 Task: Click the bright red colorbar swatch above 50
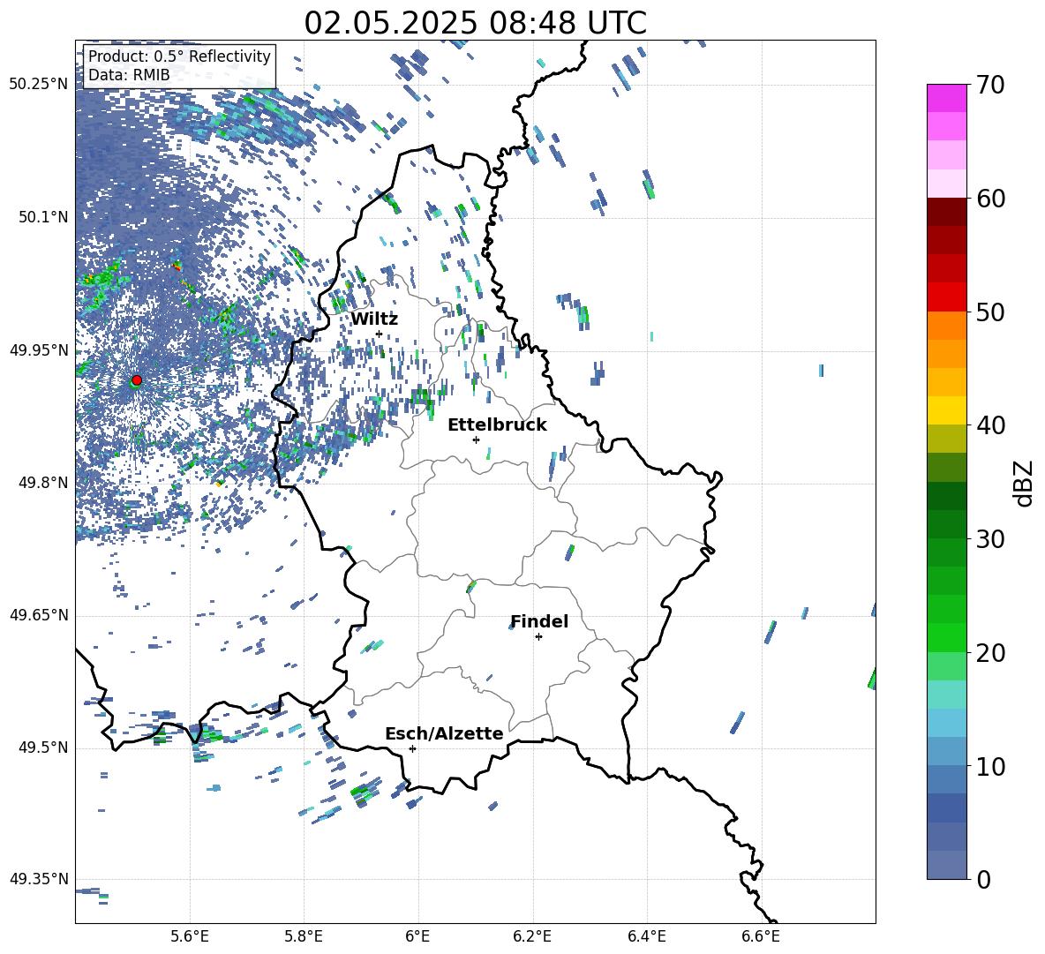tap(946, 297)
